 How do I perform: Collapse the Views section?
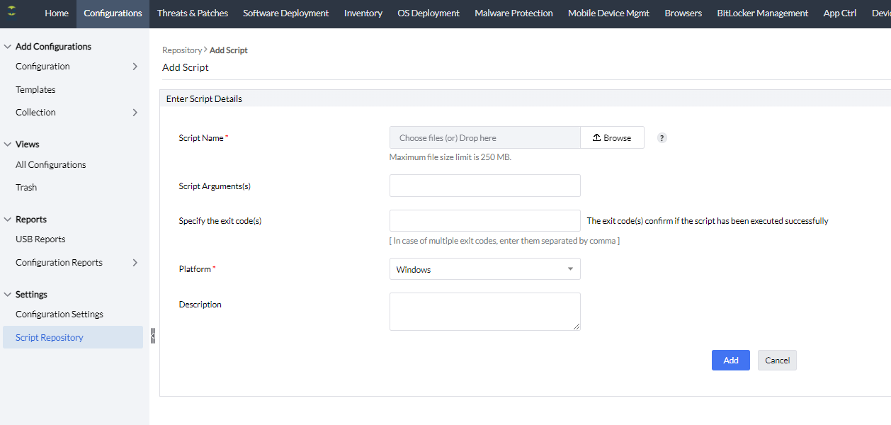tap(8, 144)
